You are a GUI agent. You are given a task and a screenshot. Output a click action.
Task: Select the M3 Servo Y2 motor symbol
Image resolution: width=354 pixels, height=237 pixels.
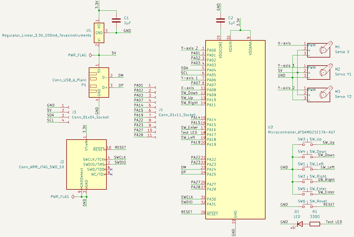tap(320, 94)
